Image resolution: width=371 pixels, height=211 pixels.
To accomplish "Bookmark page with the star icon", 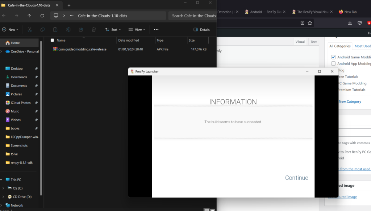I will 310,23.
